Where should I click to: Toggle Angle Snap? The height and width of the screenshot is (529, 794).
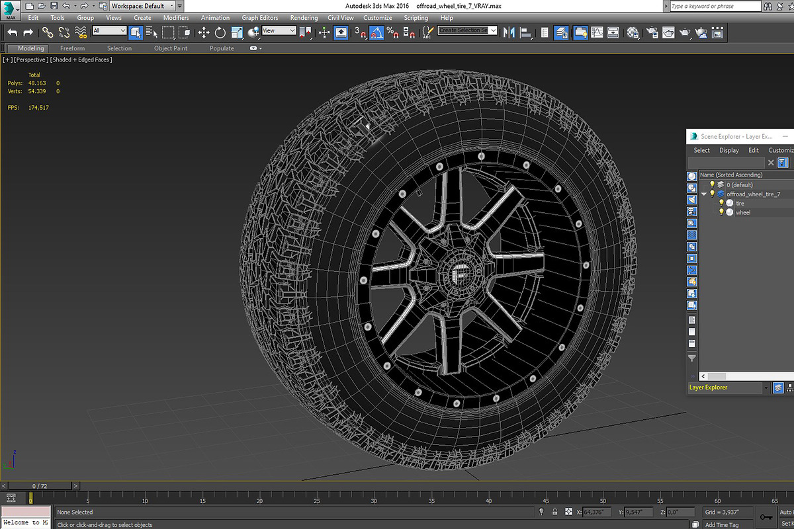(x=376, y=32)
